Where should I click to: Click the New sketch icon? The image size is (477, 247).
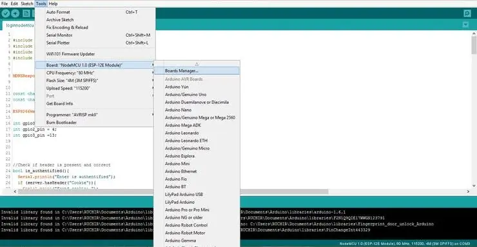click(x=26, y=14)
